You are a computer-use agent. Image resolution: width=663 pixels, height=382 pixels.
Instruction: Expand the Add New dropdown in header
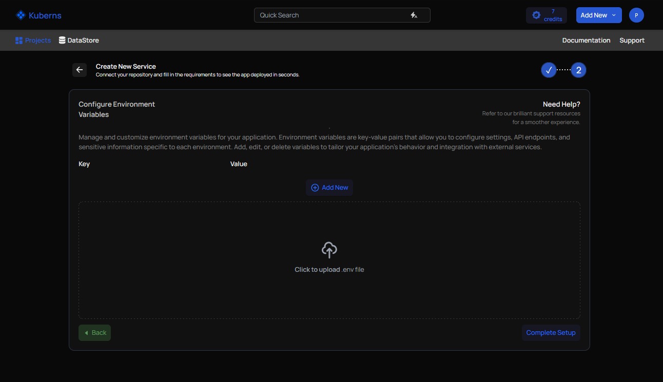(599, 15)
